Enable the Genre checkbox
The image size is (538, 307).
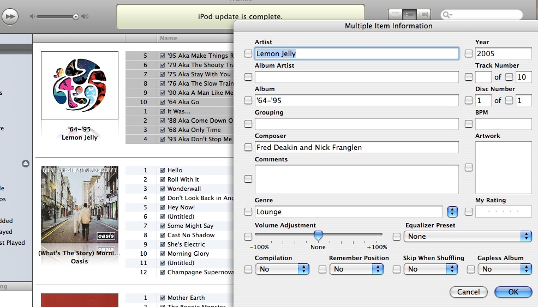point(248,212)
